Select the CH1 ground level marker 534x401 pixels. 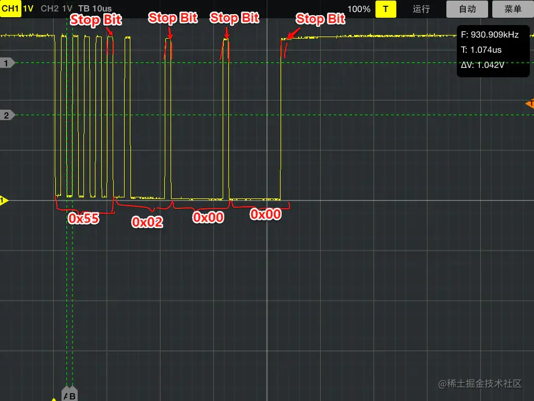[4, 200]
